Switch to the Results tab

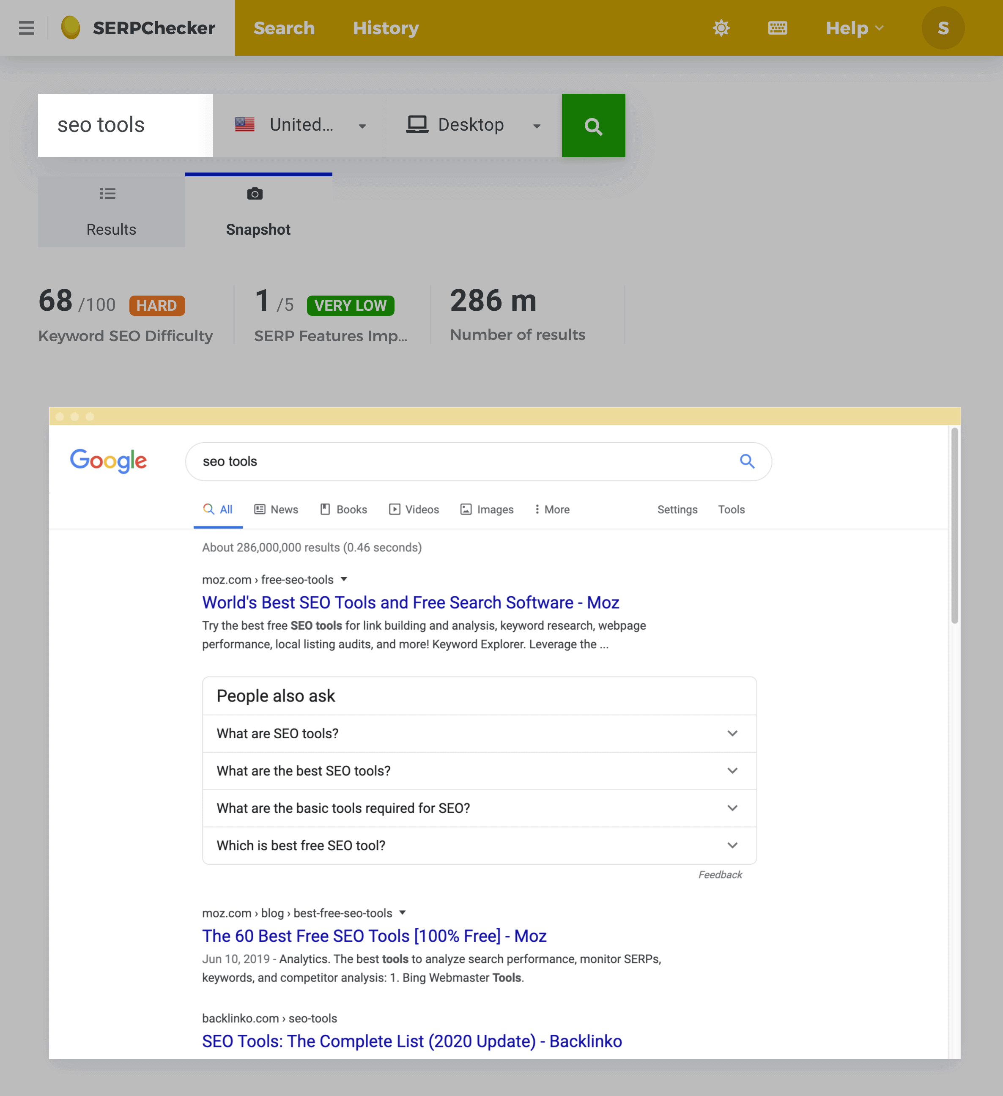[112, 211]
